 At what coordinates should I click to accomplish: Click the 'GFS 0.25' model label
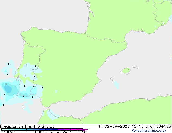pos(46,126)
